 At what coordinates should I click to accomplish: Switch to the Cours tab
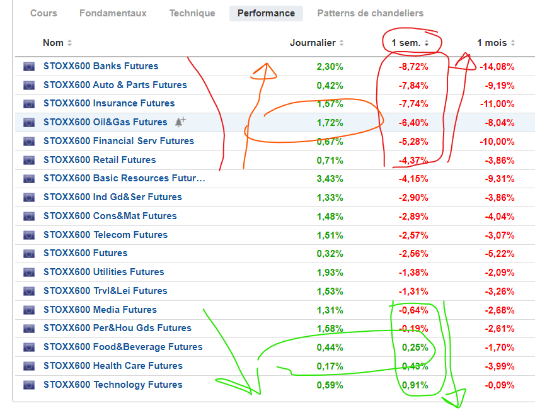click(43, 13)
